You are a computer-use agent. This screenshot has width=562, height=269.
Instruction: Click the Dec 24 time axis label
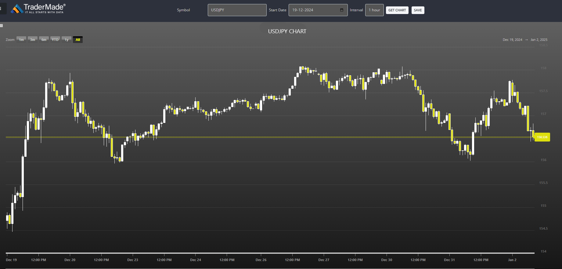click(196, 260)
